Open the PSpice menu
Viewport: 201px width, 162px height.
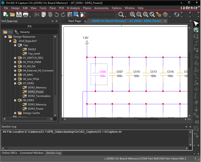[x=87, y=8]
